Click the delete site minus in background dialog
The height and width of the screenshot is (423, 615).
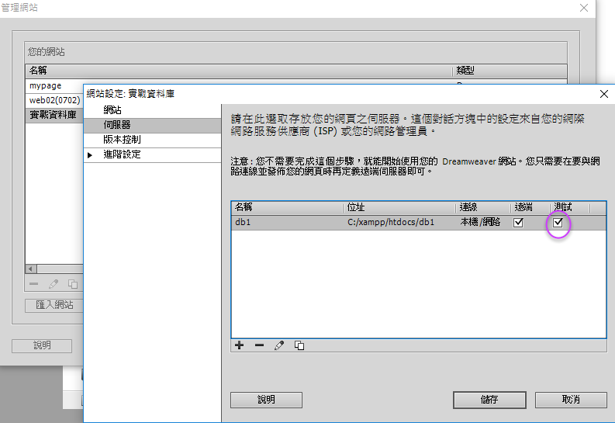(x=33, y=284)
